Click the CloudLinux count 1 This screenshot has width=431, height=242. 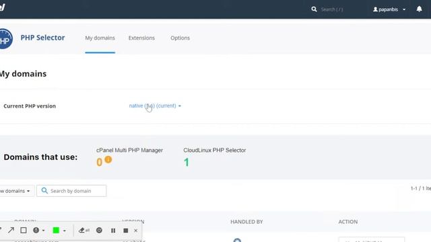(x=187, y=163)
